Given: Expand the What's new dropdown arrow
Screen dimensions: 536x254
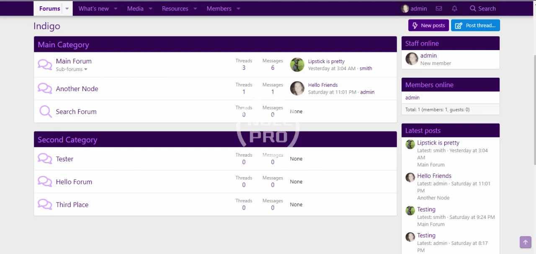Looking at the screenshot, I should (116, 8).
